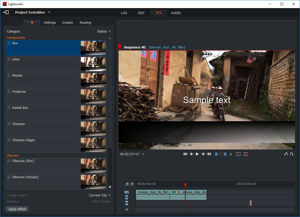
Task: Click the undo arrow icon
Action: (286, 154)
